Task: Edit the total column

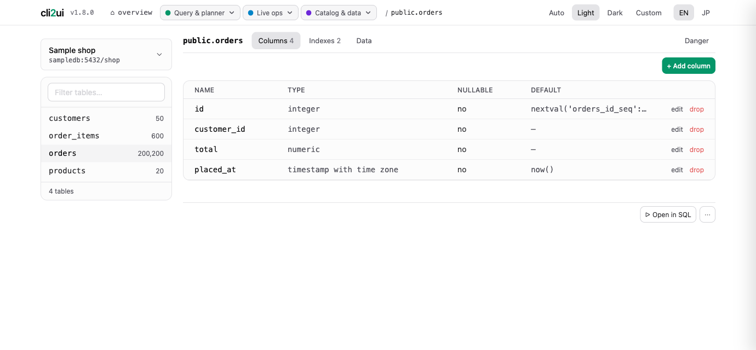Action: click(x=677, y=150)
